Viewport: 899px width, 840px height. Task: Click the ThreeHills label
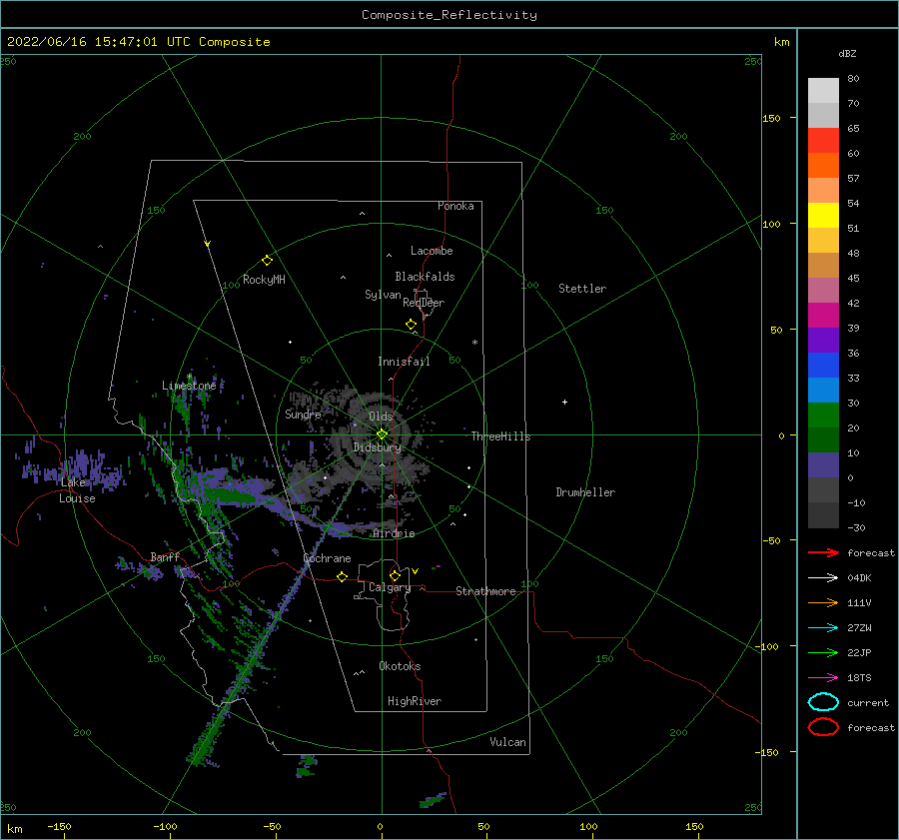pyautogui.click(x=501, y=436)
